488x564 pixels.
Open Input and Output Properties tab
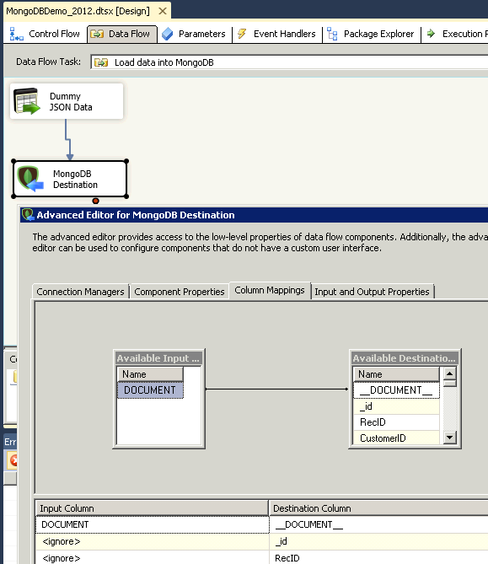(x=372, y=292)
